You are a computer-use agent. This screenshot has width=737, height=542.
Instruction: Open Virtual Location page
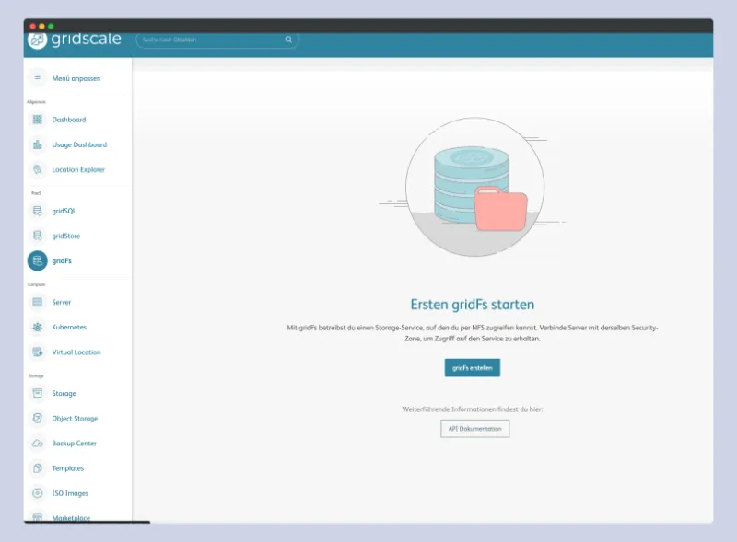[x=76, y=352]
